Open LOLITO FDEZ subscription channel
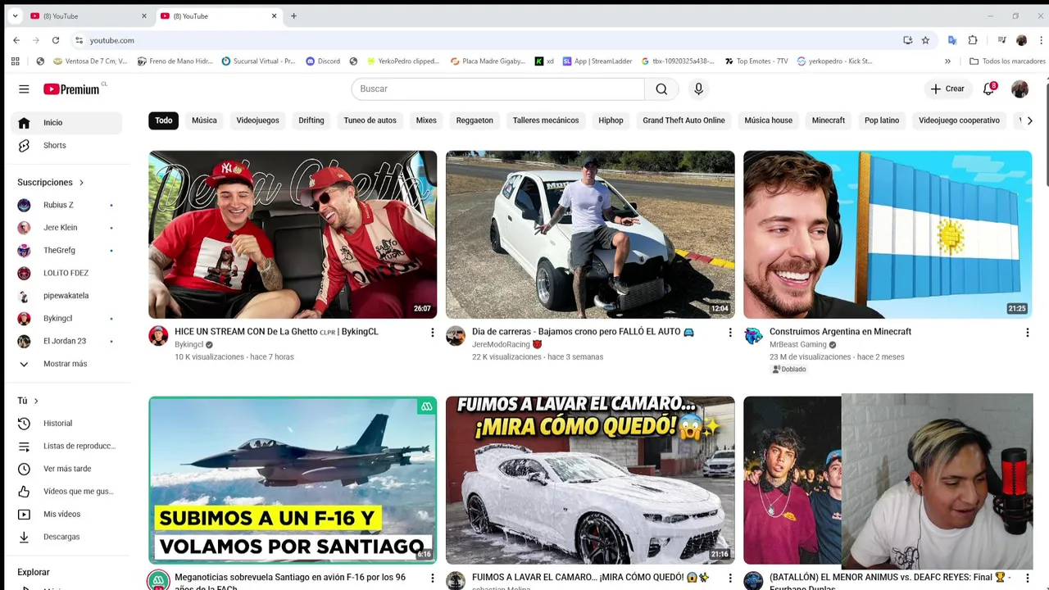Screen dimensions: 1049x590 (66, 273)
